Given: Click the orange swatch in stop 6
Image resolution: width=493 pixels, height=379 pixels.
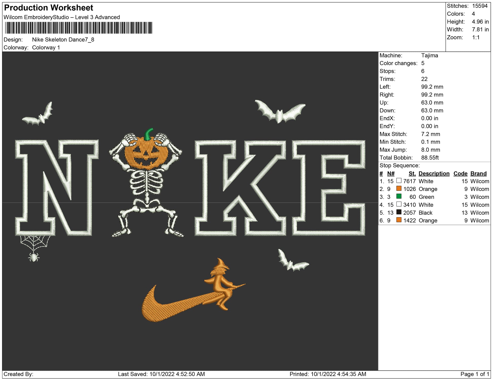Looking at the screenshot, I should pyautogui.click(x=399, y=220).
